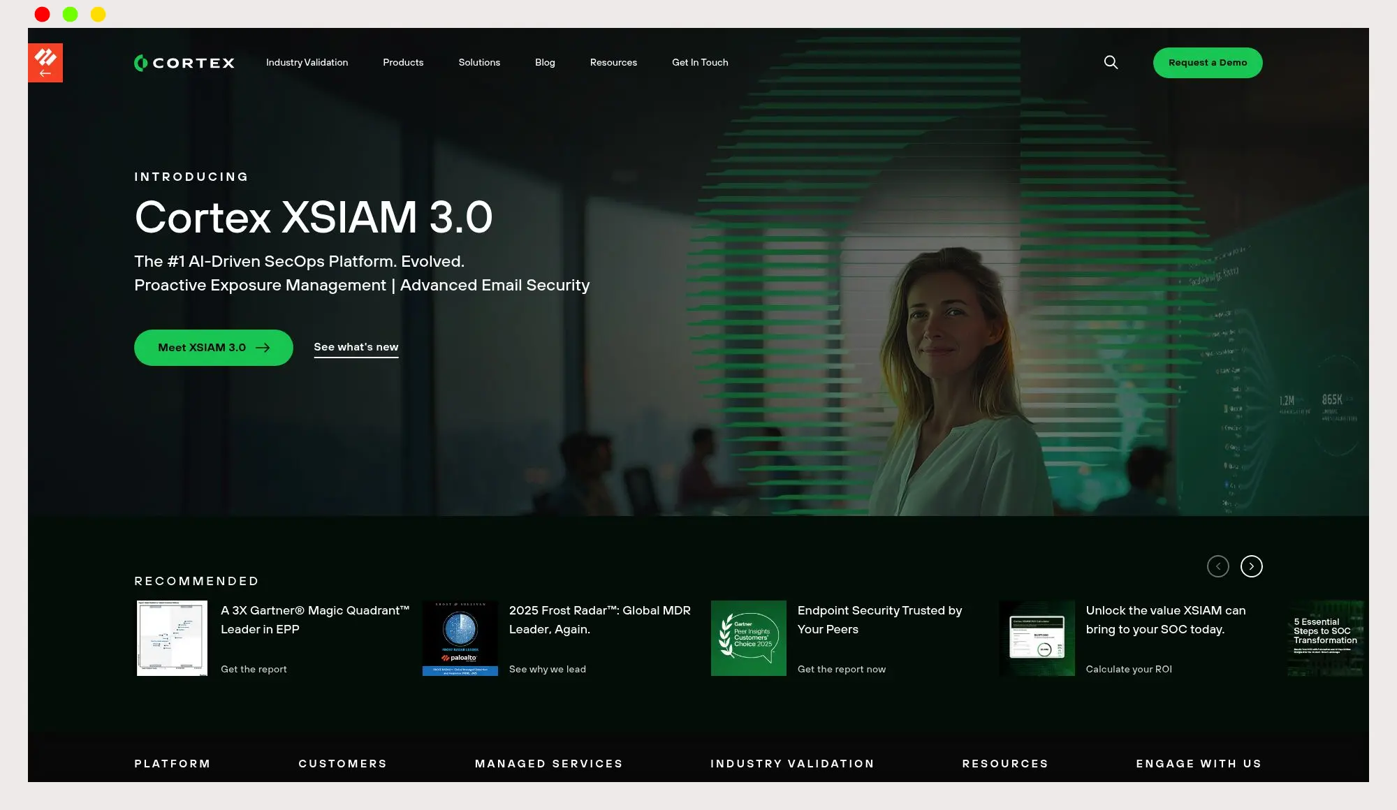The height and width of the screenshot is (810, 1397).
Task: Expand the Resources navigation menu
Action: click(x=613, y=63)
